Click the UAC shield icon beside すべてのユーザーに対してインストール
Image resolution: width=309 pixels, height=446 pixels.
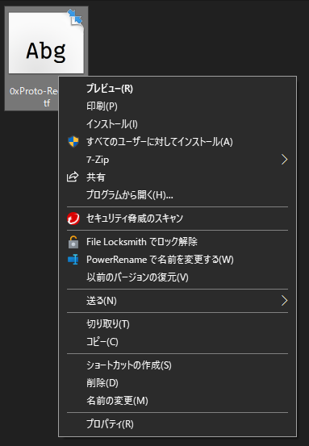[73, 142]
